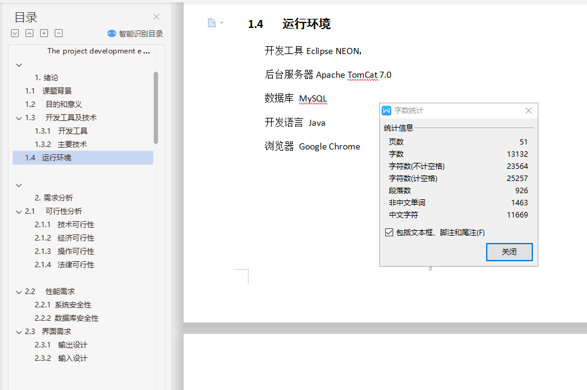Click the 页数 value 51
This screenshot has height=390, width=587.
[x=524, y=142]
